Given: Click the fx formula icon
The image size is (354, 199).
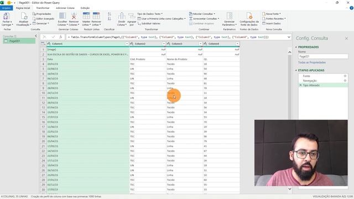Looking at the screenshot, I should 60,37.
